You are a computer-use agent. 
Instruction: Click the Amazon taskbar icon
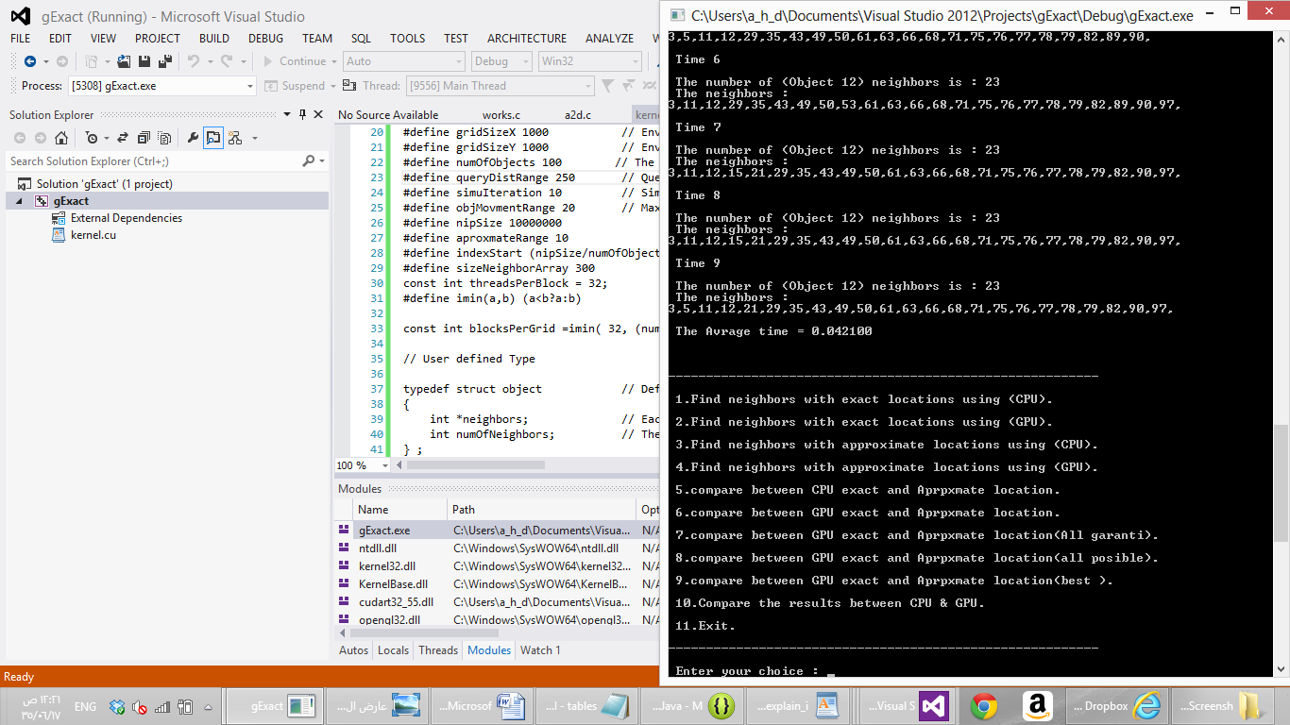[x=1037, y=706]
